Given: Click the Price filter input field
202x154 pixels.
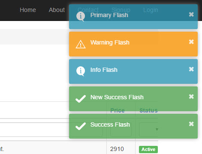Looking at the screenshot, I should [x=121, y=129].
